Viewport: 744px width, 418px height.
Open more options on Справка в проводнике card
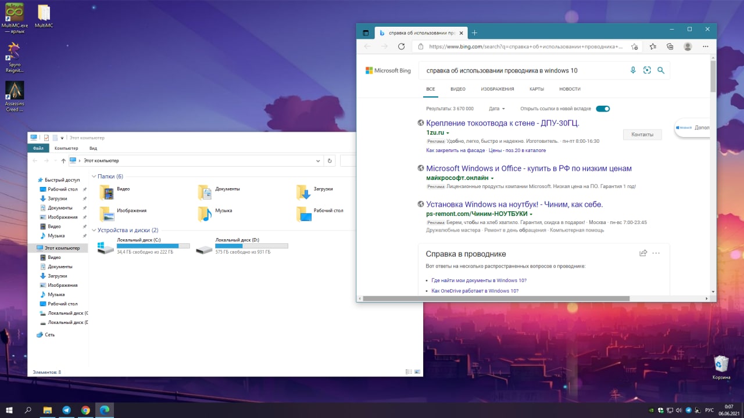pos(656,253)
